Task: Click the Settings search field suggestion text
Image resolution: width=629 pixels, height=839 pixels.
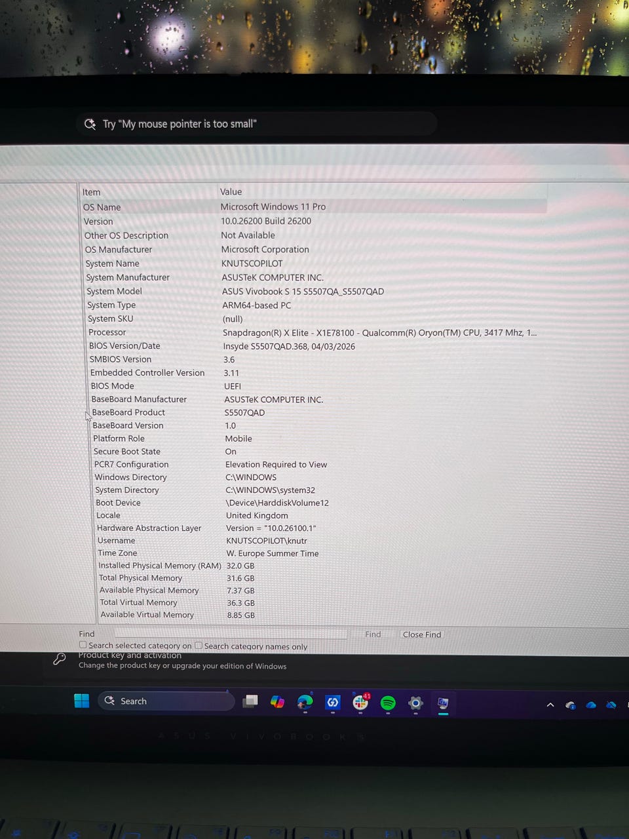Action: pyautogui.click(x=180, y=124)
